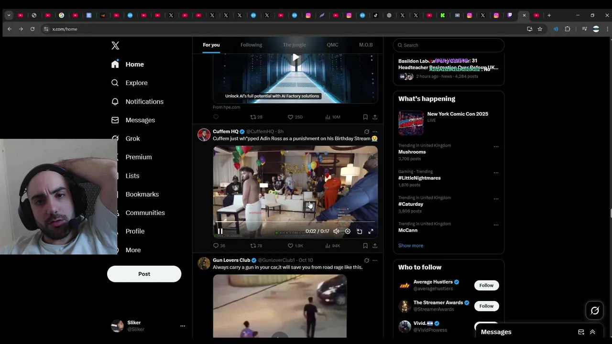Open the Grok floating button
Viewport: 612px width, 344px height.
coord(595,311)
